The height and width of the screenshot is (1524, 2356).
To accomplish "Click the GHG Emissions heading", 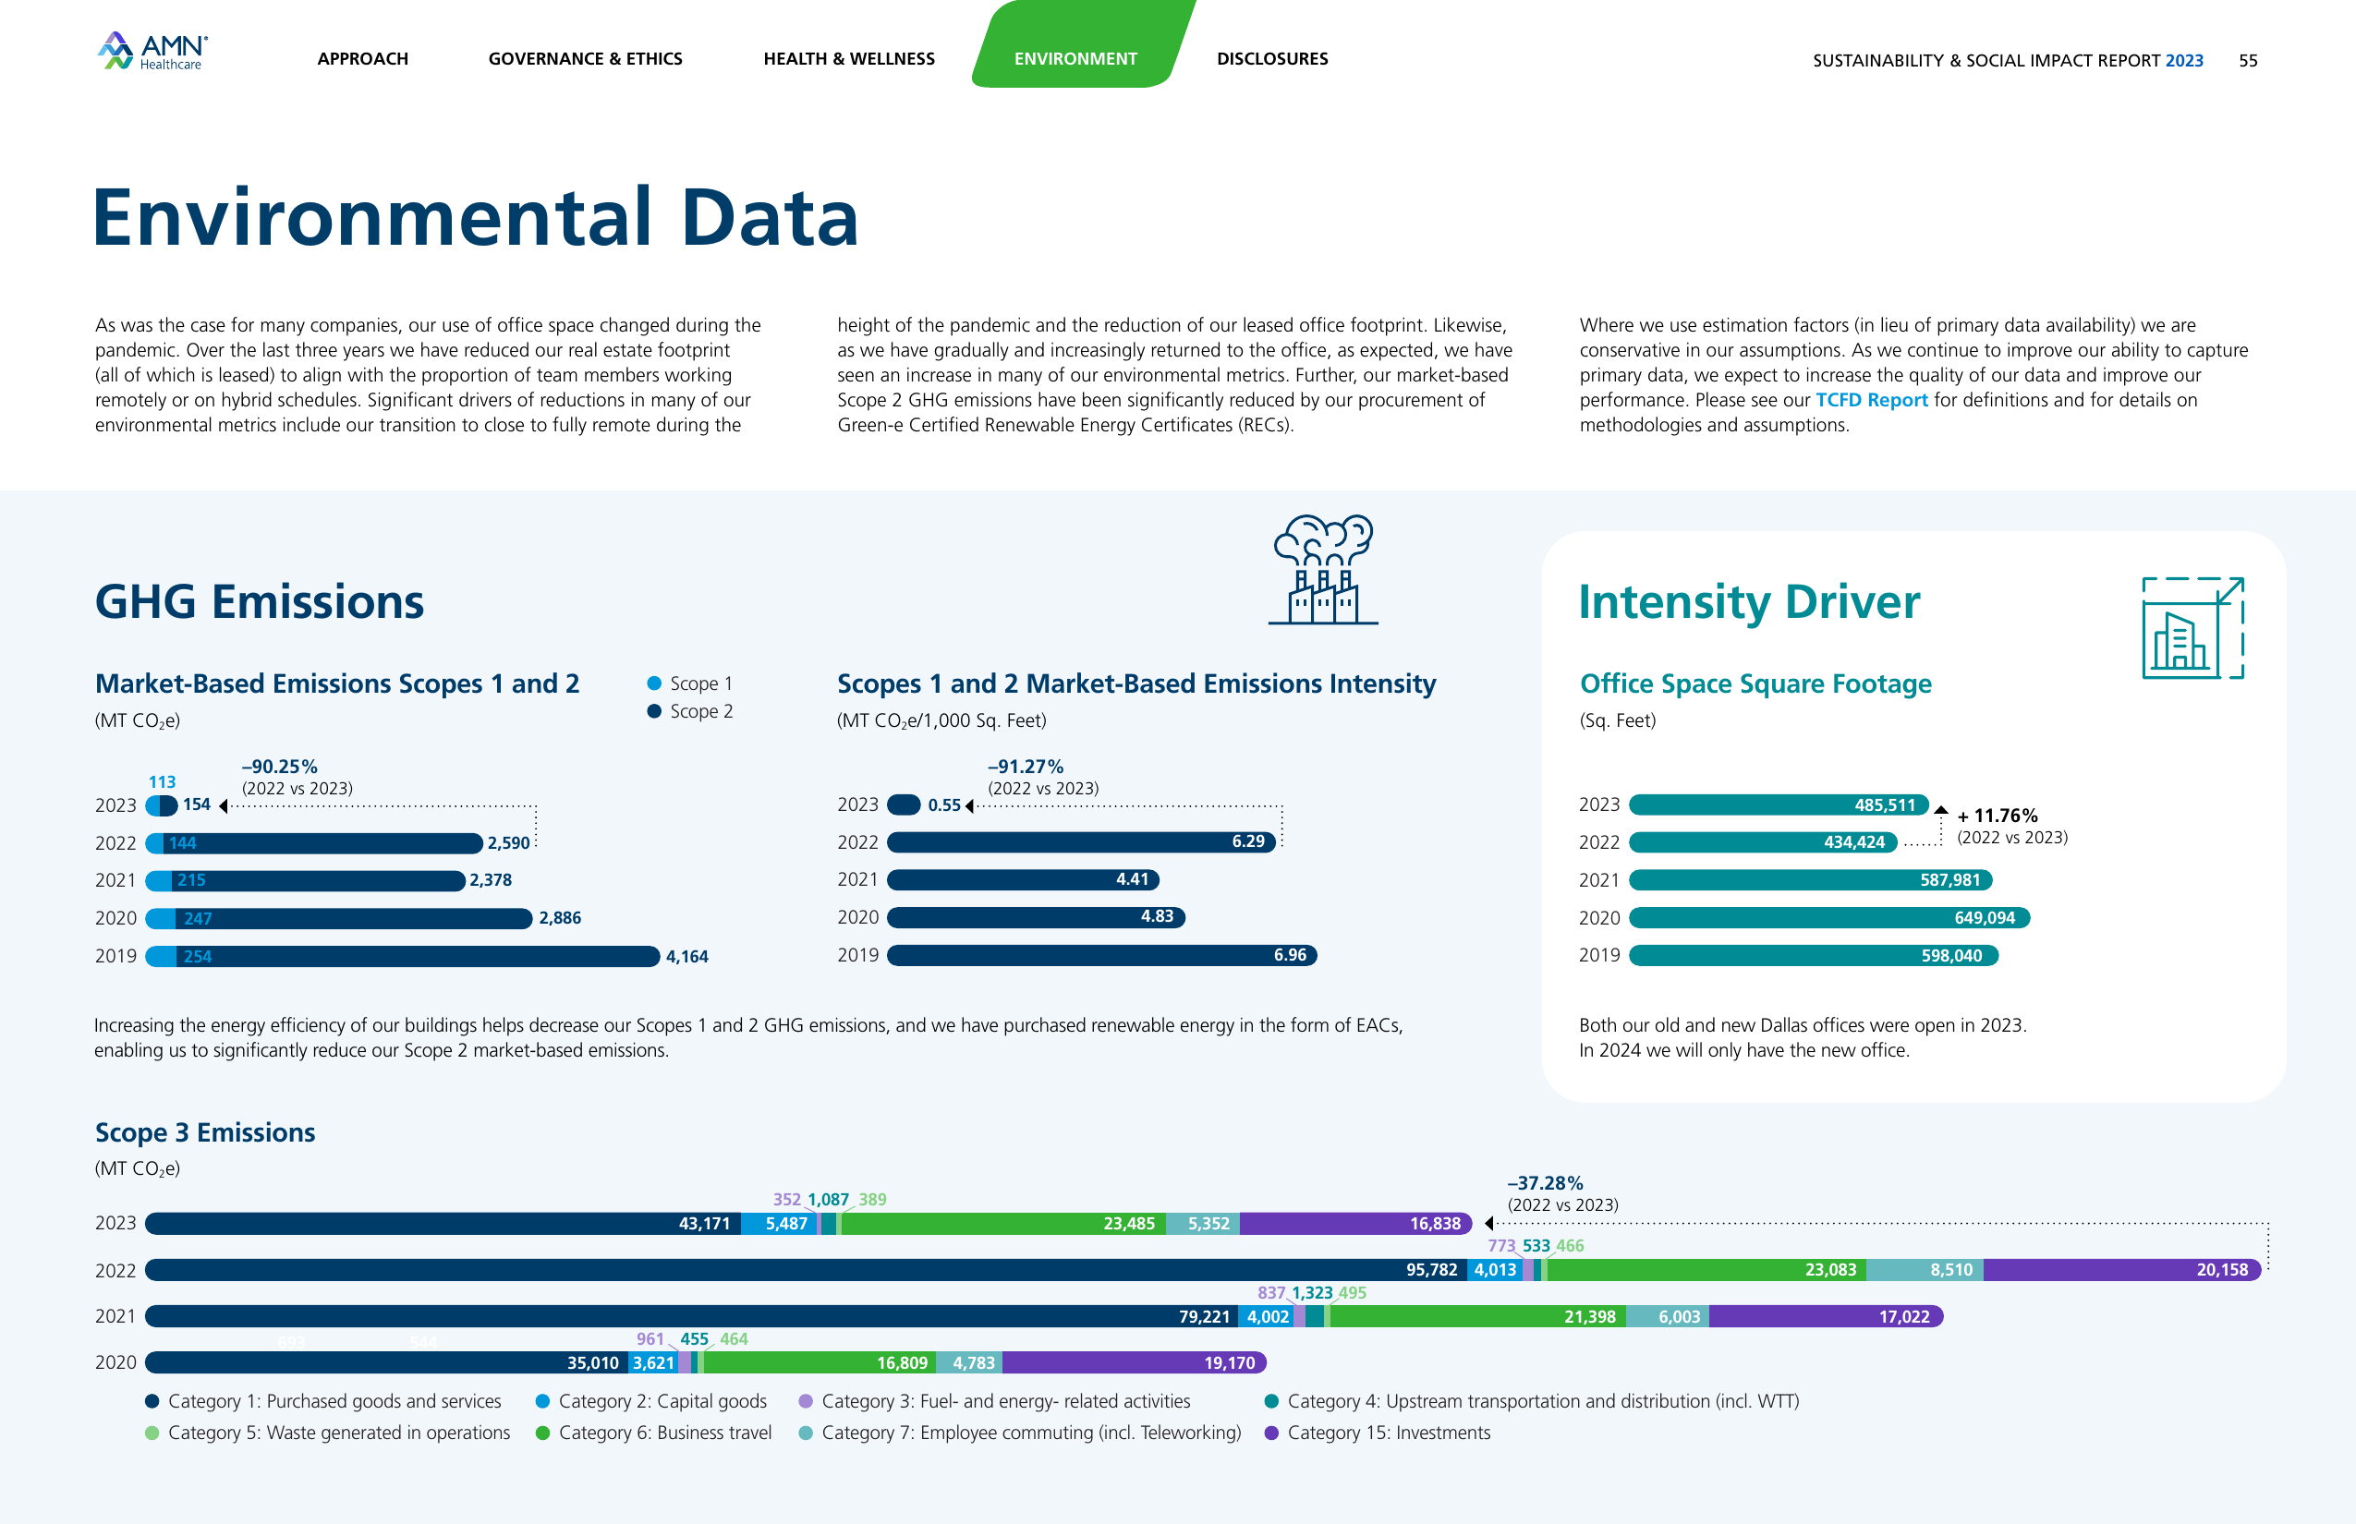I will coord(260,601).
